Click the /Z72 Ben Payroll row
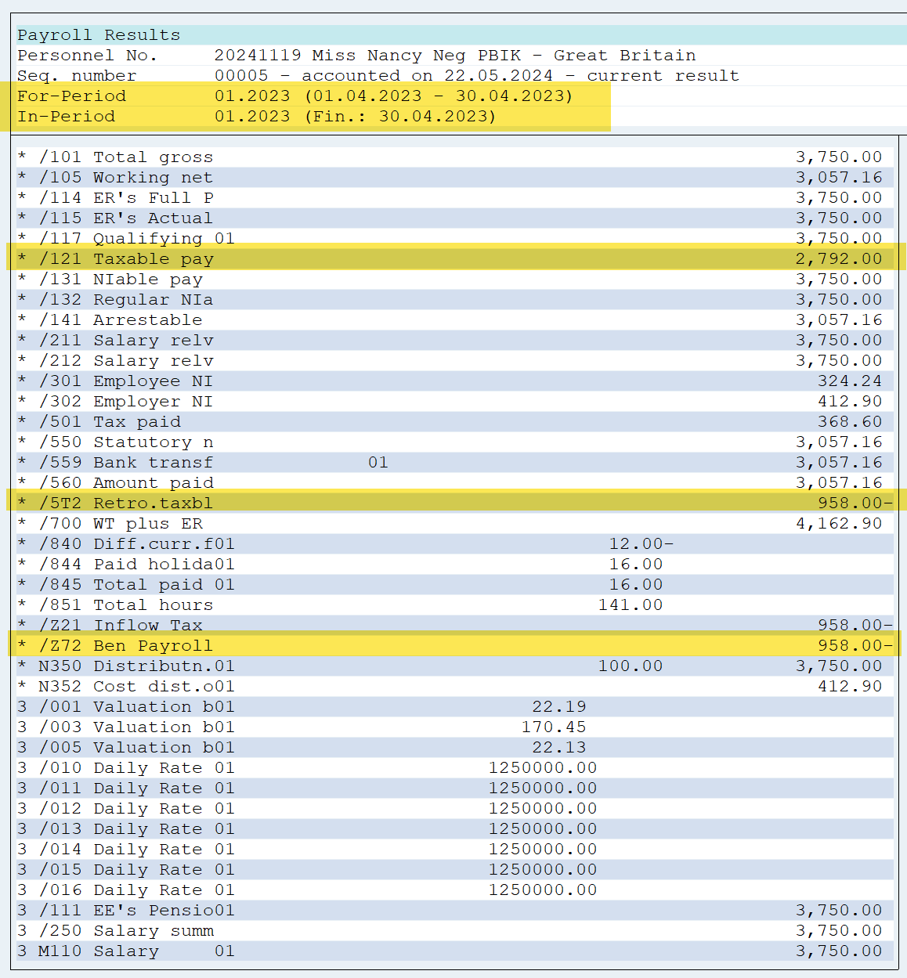The width and height of the screenshot is (907, 978). click(454, 646)
